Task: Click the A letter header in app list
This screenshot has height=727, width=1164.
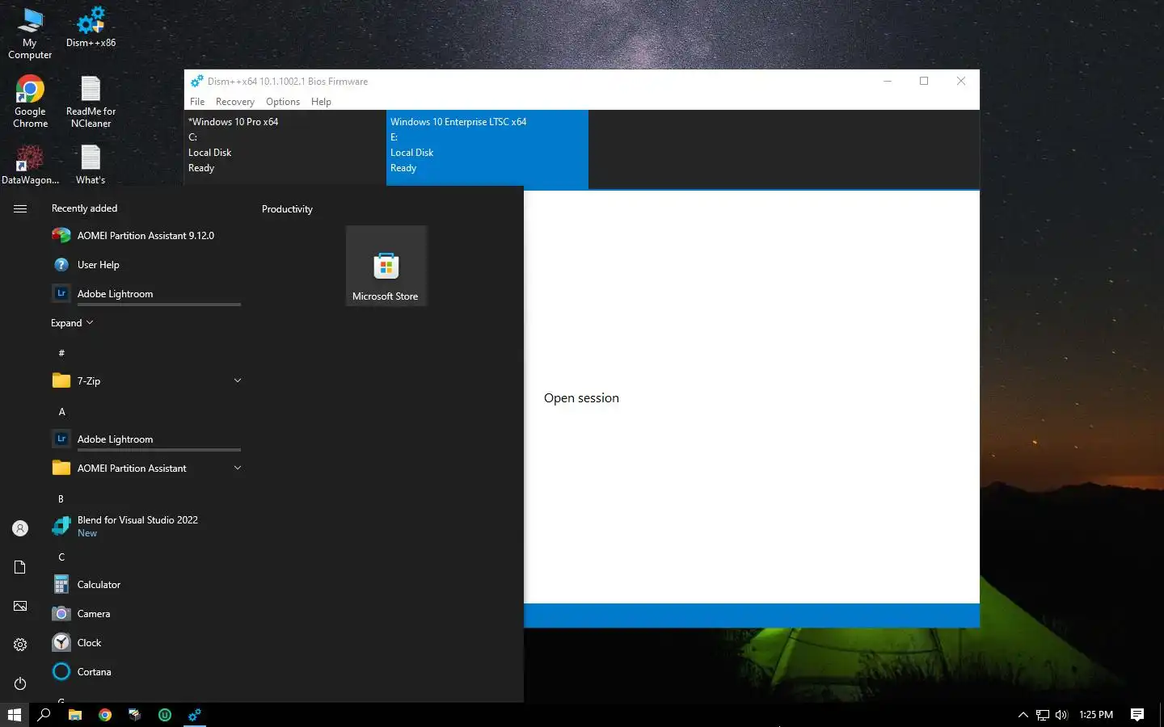Action: pyautogui.click(x=61, y=412)
